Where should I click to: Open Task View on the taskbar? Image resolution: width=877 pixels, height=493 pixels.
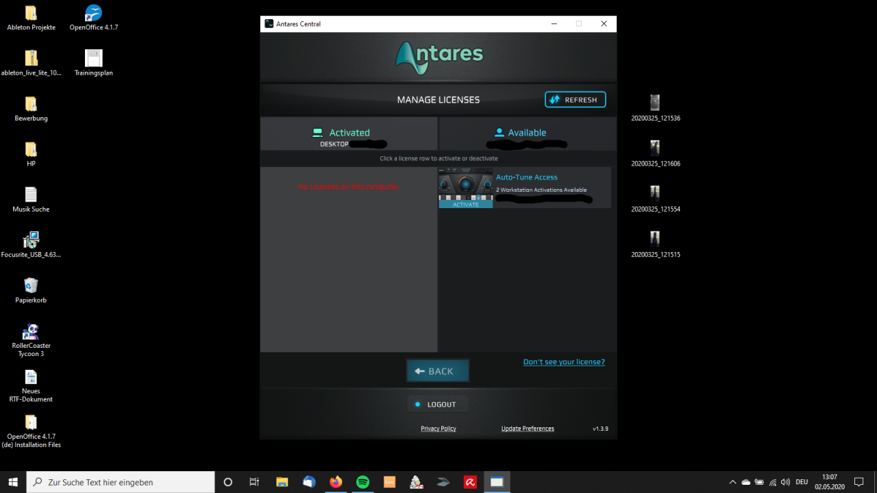pyautogui.click(x=254, y=482)
